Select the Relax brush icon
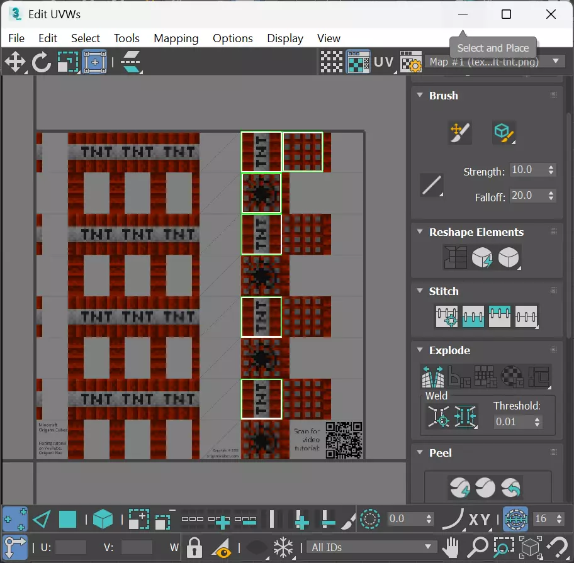The image size is (574, 563). point(504,133)
